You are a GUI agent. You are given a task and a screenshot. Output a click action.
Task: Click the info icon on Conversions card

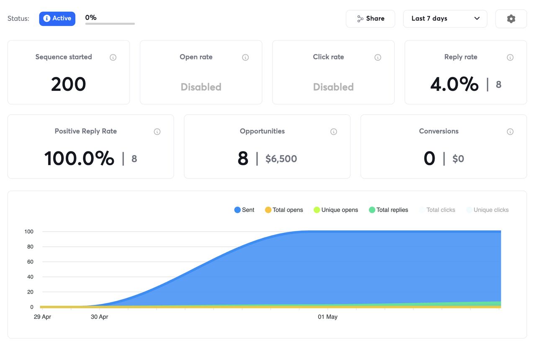pyautogui.click(x=510, y=132)
